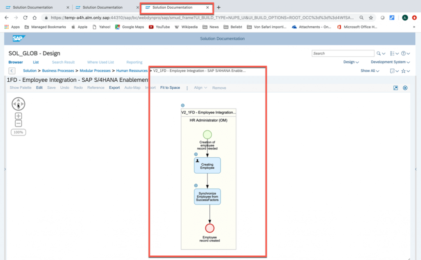This screenshot has width=421, height=260.
Task: Go back using the browser back arrow
Action: click(x=7, y=18)
